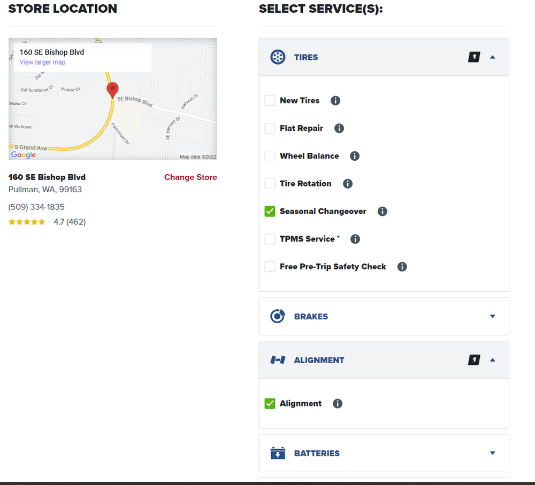
Task: Collapse the Tires section arrow
Action: click(493, 57)
